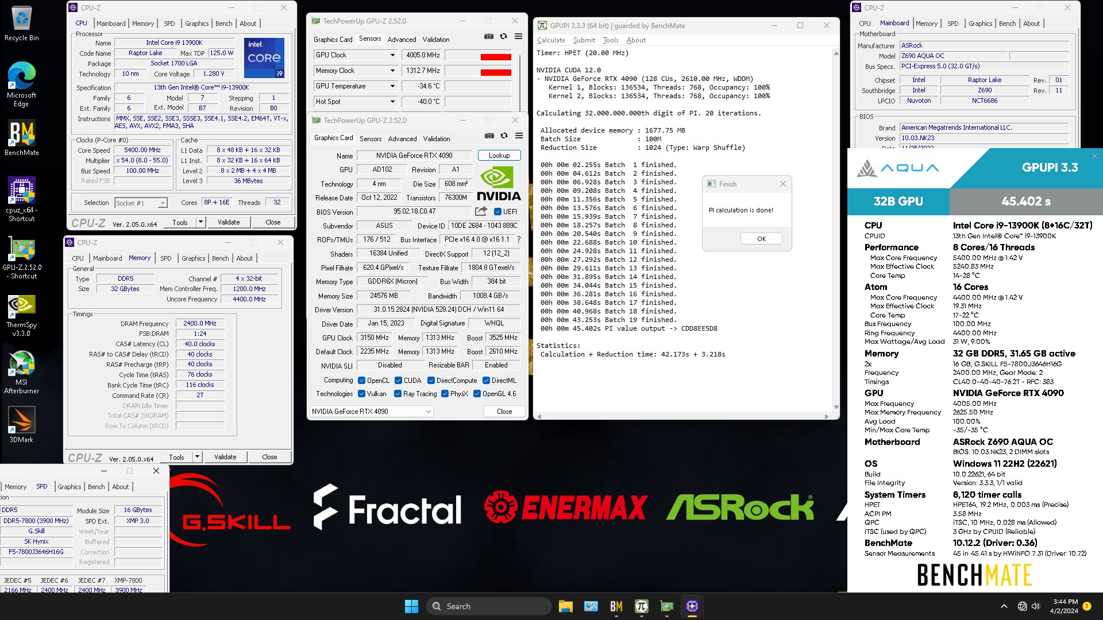
Task: Click the NVIDIA GeForce RTX 4090 Lookup button
Action: (499, 155)
